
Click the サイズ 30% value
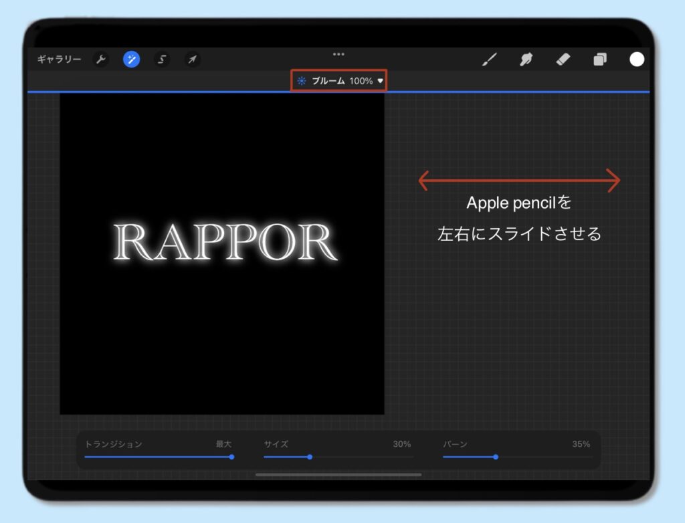(402, 444)
